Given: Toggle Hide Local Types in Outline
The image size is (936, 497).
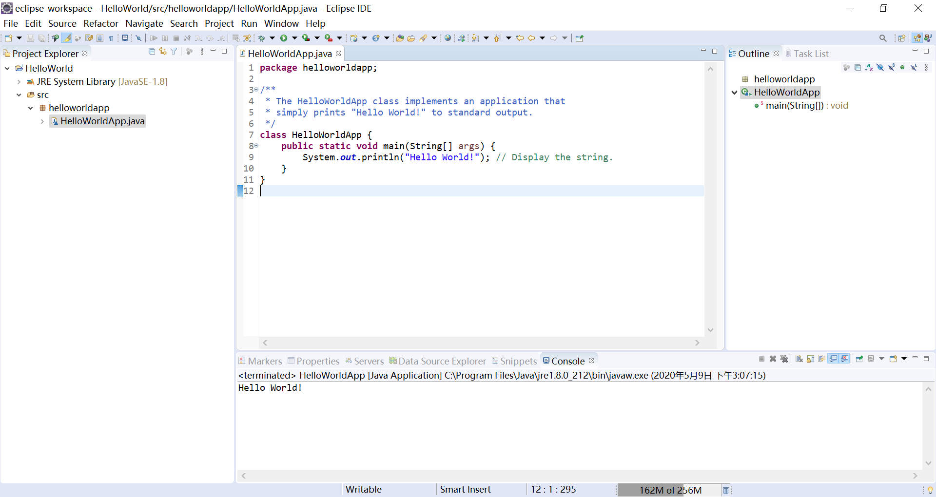Looking at the screenshot, I should click(x=914, y=68).
